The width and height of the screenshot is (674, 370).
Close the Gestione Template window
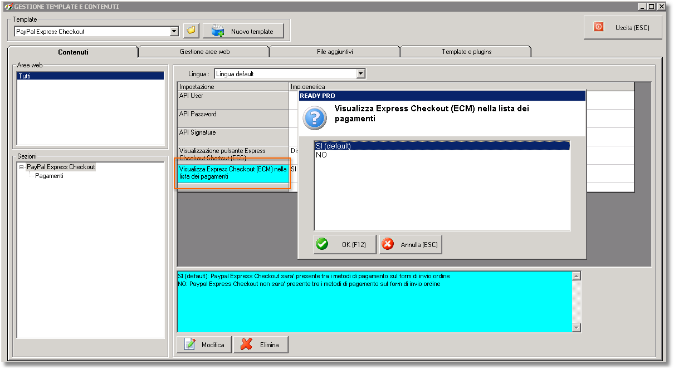(x=662, y=7)
